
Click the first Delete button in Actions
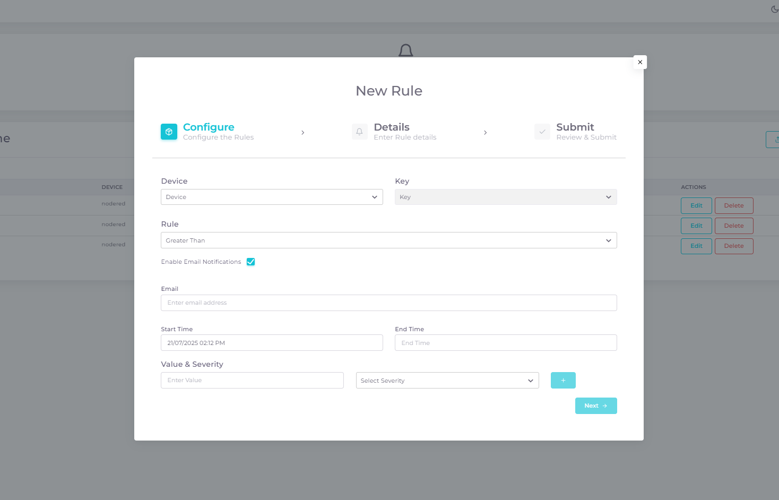733,205
